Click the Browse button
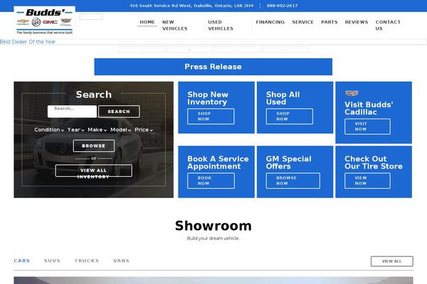This screenshot has height=284, width=427. [94, 146]
